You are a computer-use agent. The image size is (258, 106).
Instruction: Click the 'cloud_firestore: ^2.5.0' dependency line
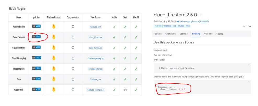pyautogui.click(x=172, y=89)
